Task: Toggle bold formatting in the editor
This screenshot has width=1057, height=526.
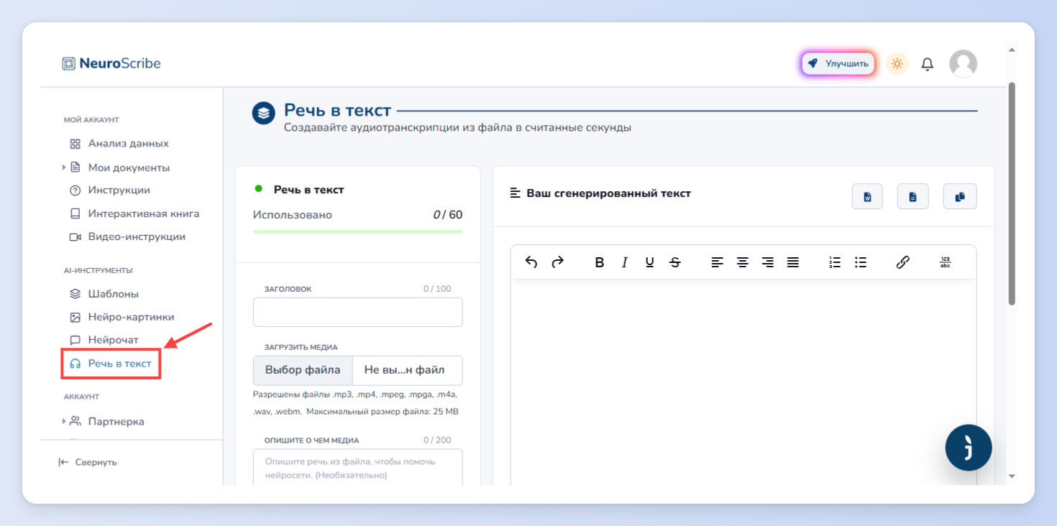Action: (x=600, y=263)
